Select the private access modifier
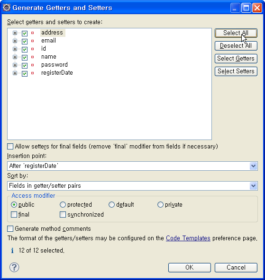Image resolution: width=265 pixels, height=280 pixels. click(160, 205)
